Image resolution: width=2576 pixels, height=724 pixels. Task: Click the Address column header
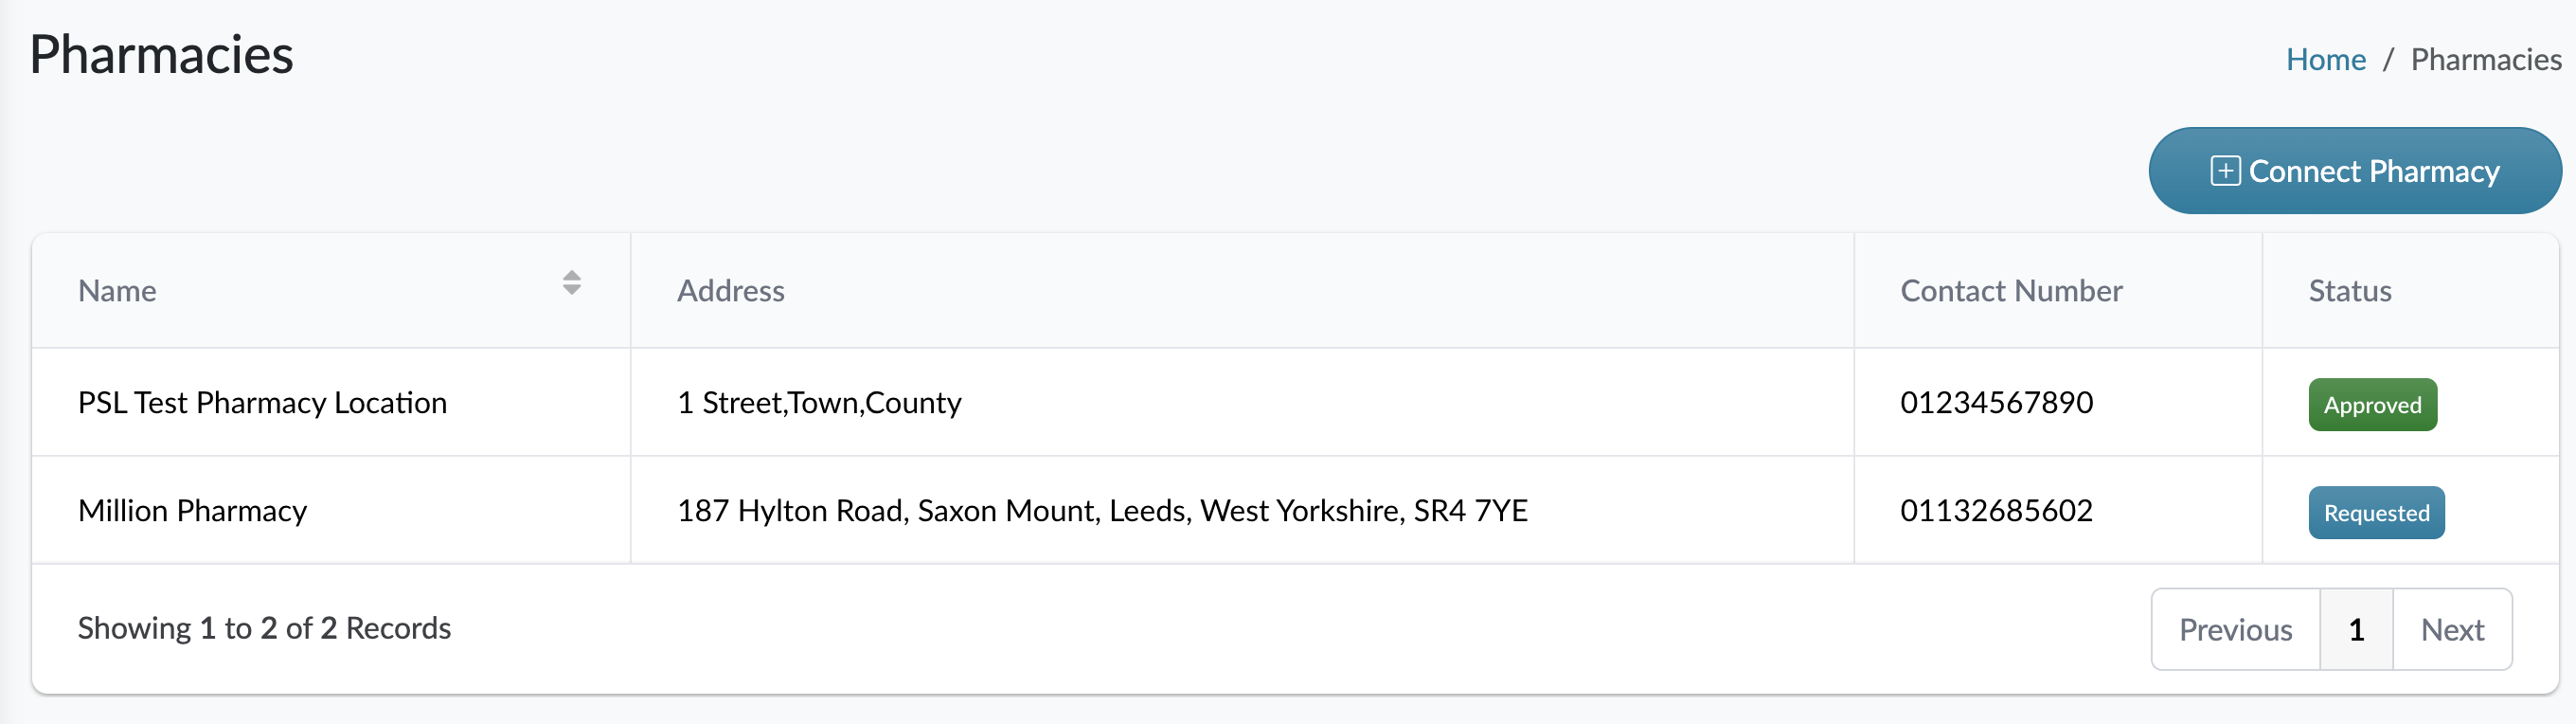(730, 291)
